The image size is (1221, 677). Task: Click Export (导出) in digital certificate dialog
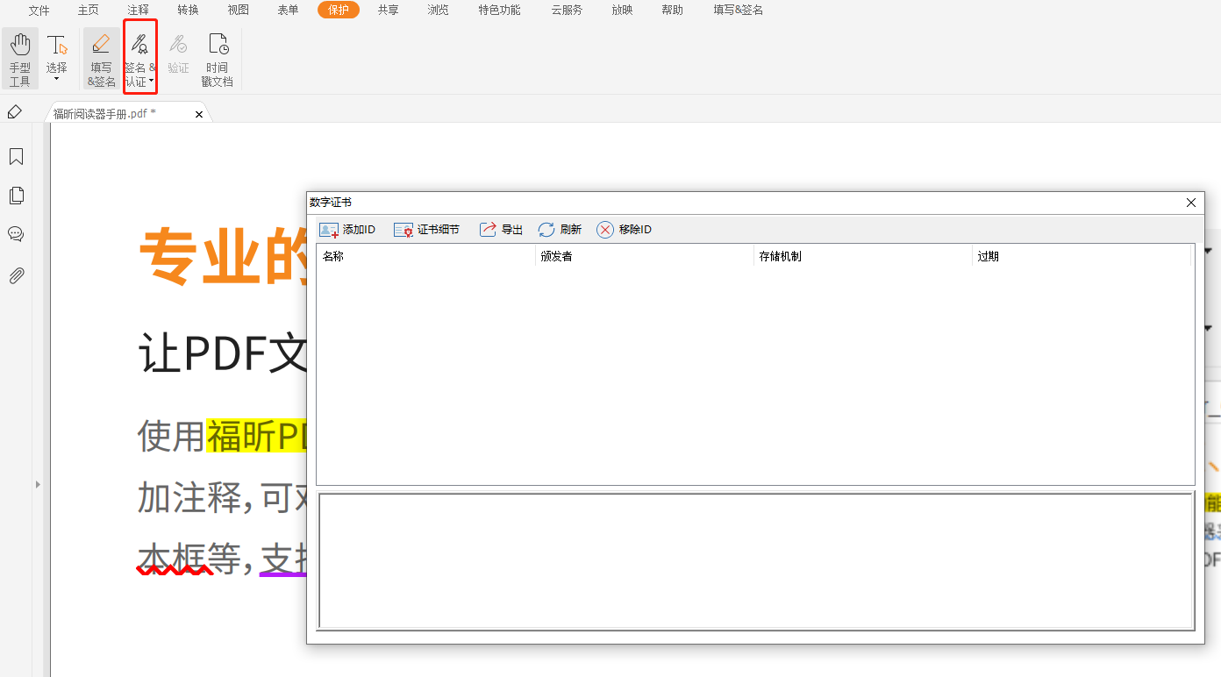(501, 230)
